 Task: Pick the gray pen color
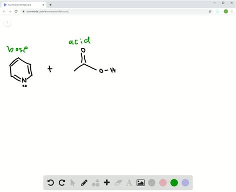[x=152, y=183]
